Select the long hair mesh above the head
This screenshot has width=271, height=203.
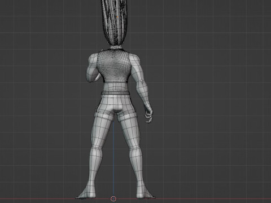(115, 23)
